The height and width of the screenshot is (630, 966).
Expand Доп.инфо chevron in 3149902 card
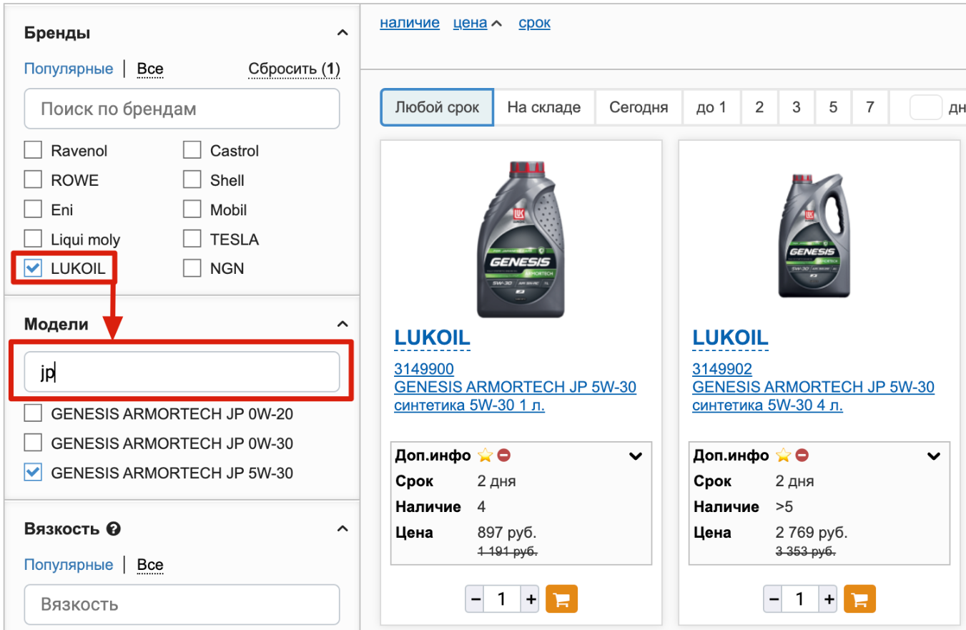[x=934, y=456]
